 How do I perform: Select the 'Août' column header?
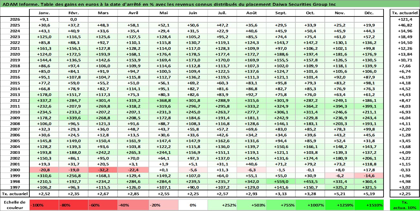tap(251, 13)
